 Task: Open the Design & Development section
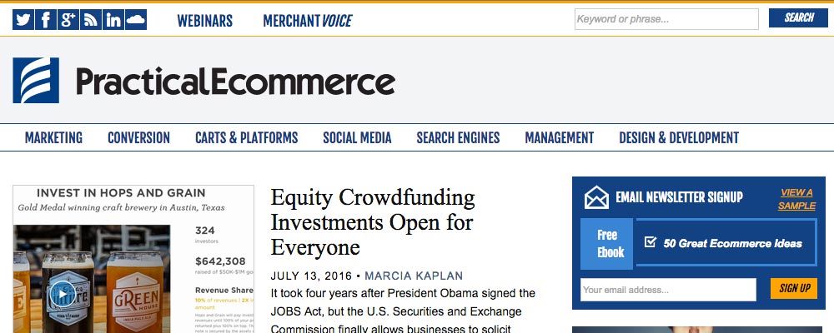click(x=678, y=138)
